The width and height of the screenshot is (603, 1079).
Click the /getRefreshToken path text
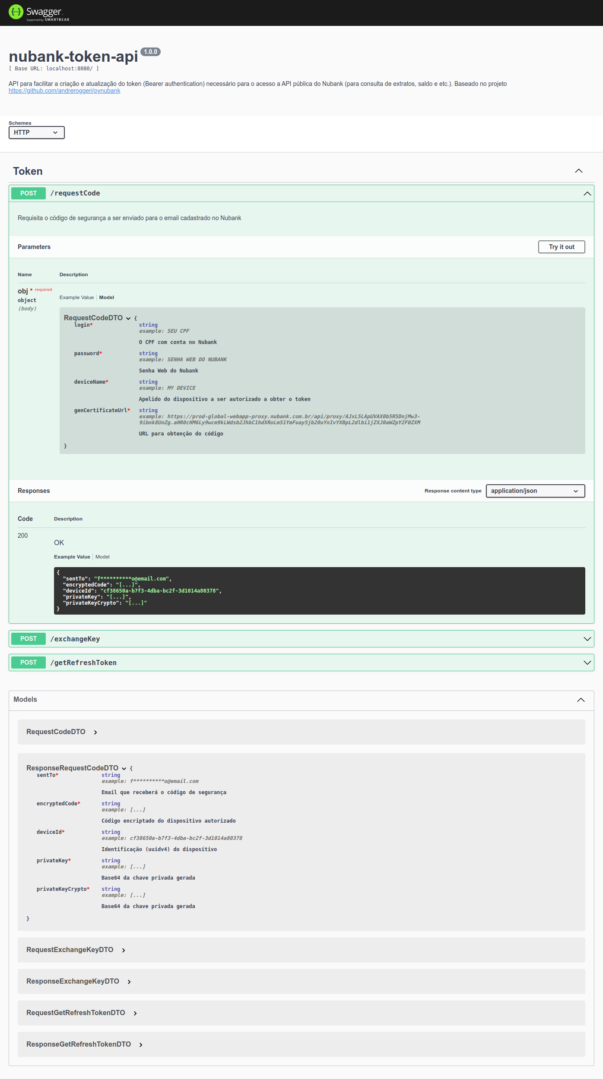[x=83, y=663]
